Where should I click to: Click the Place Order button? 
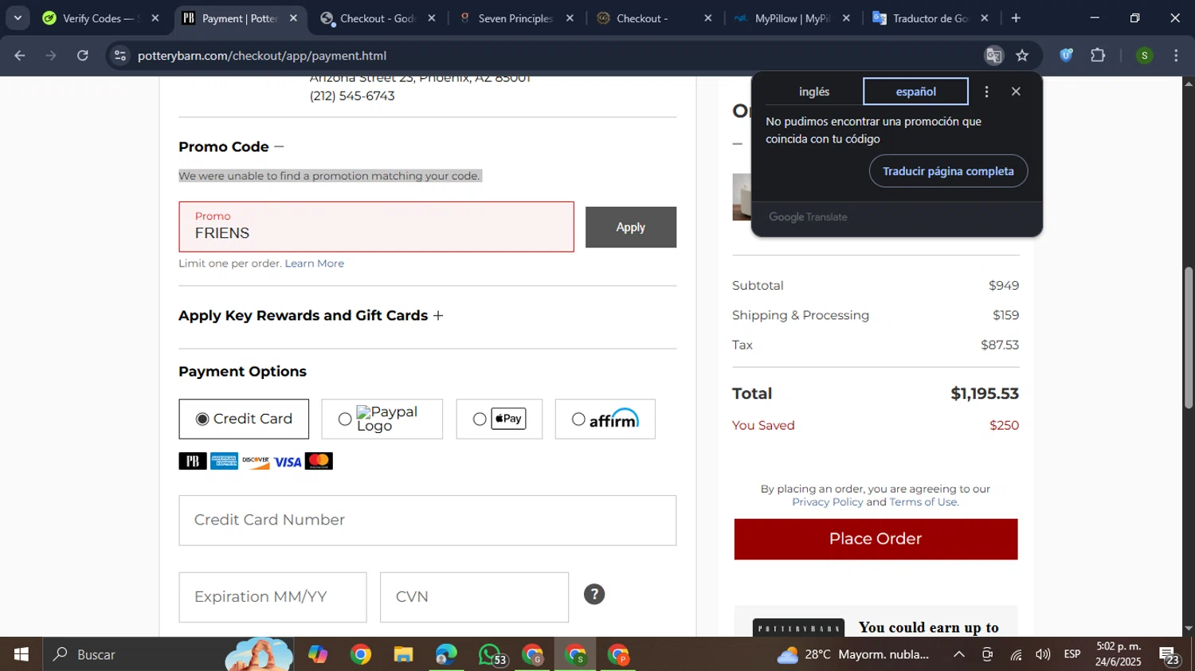click(876, 539)
